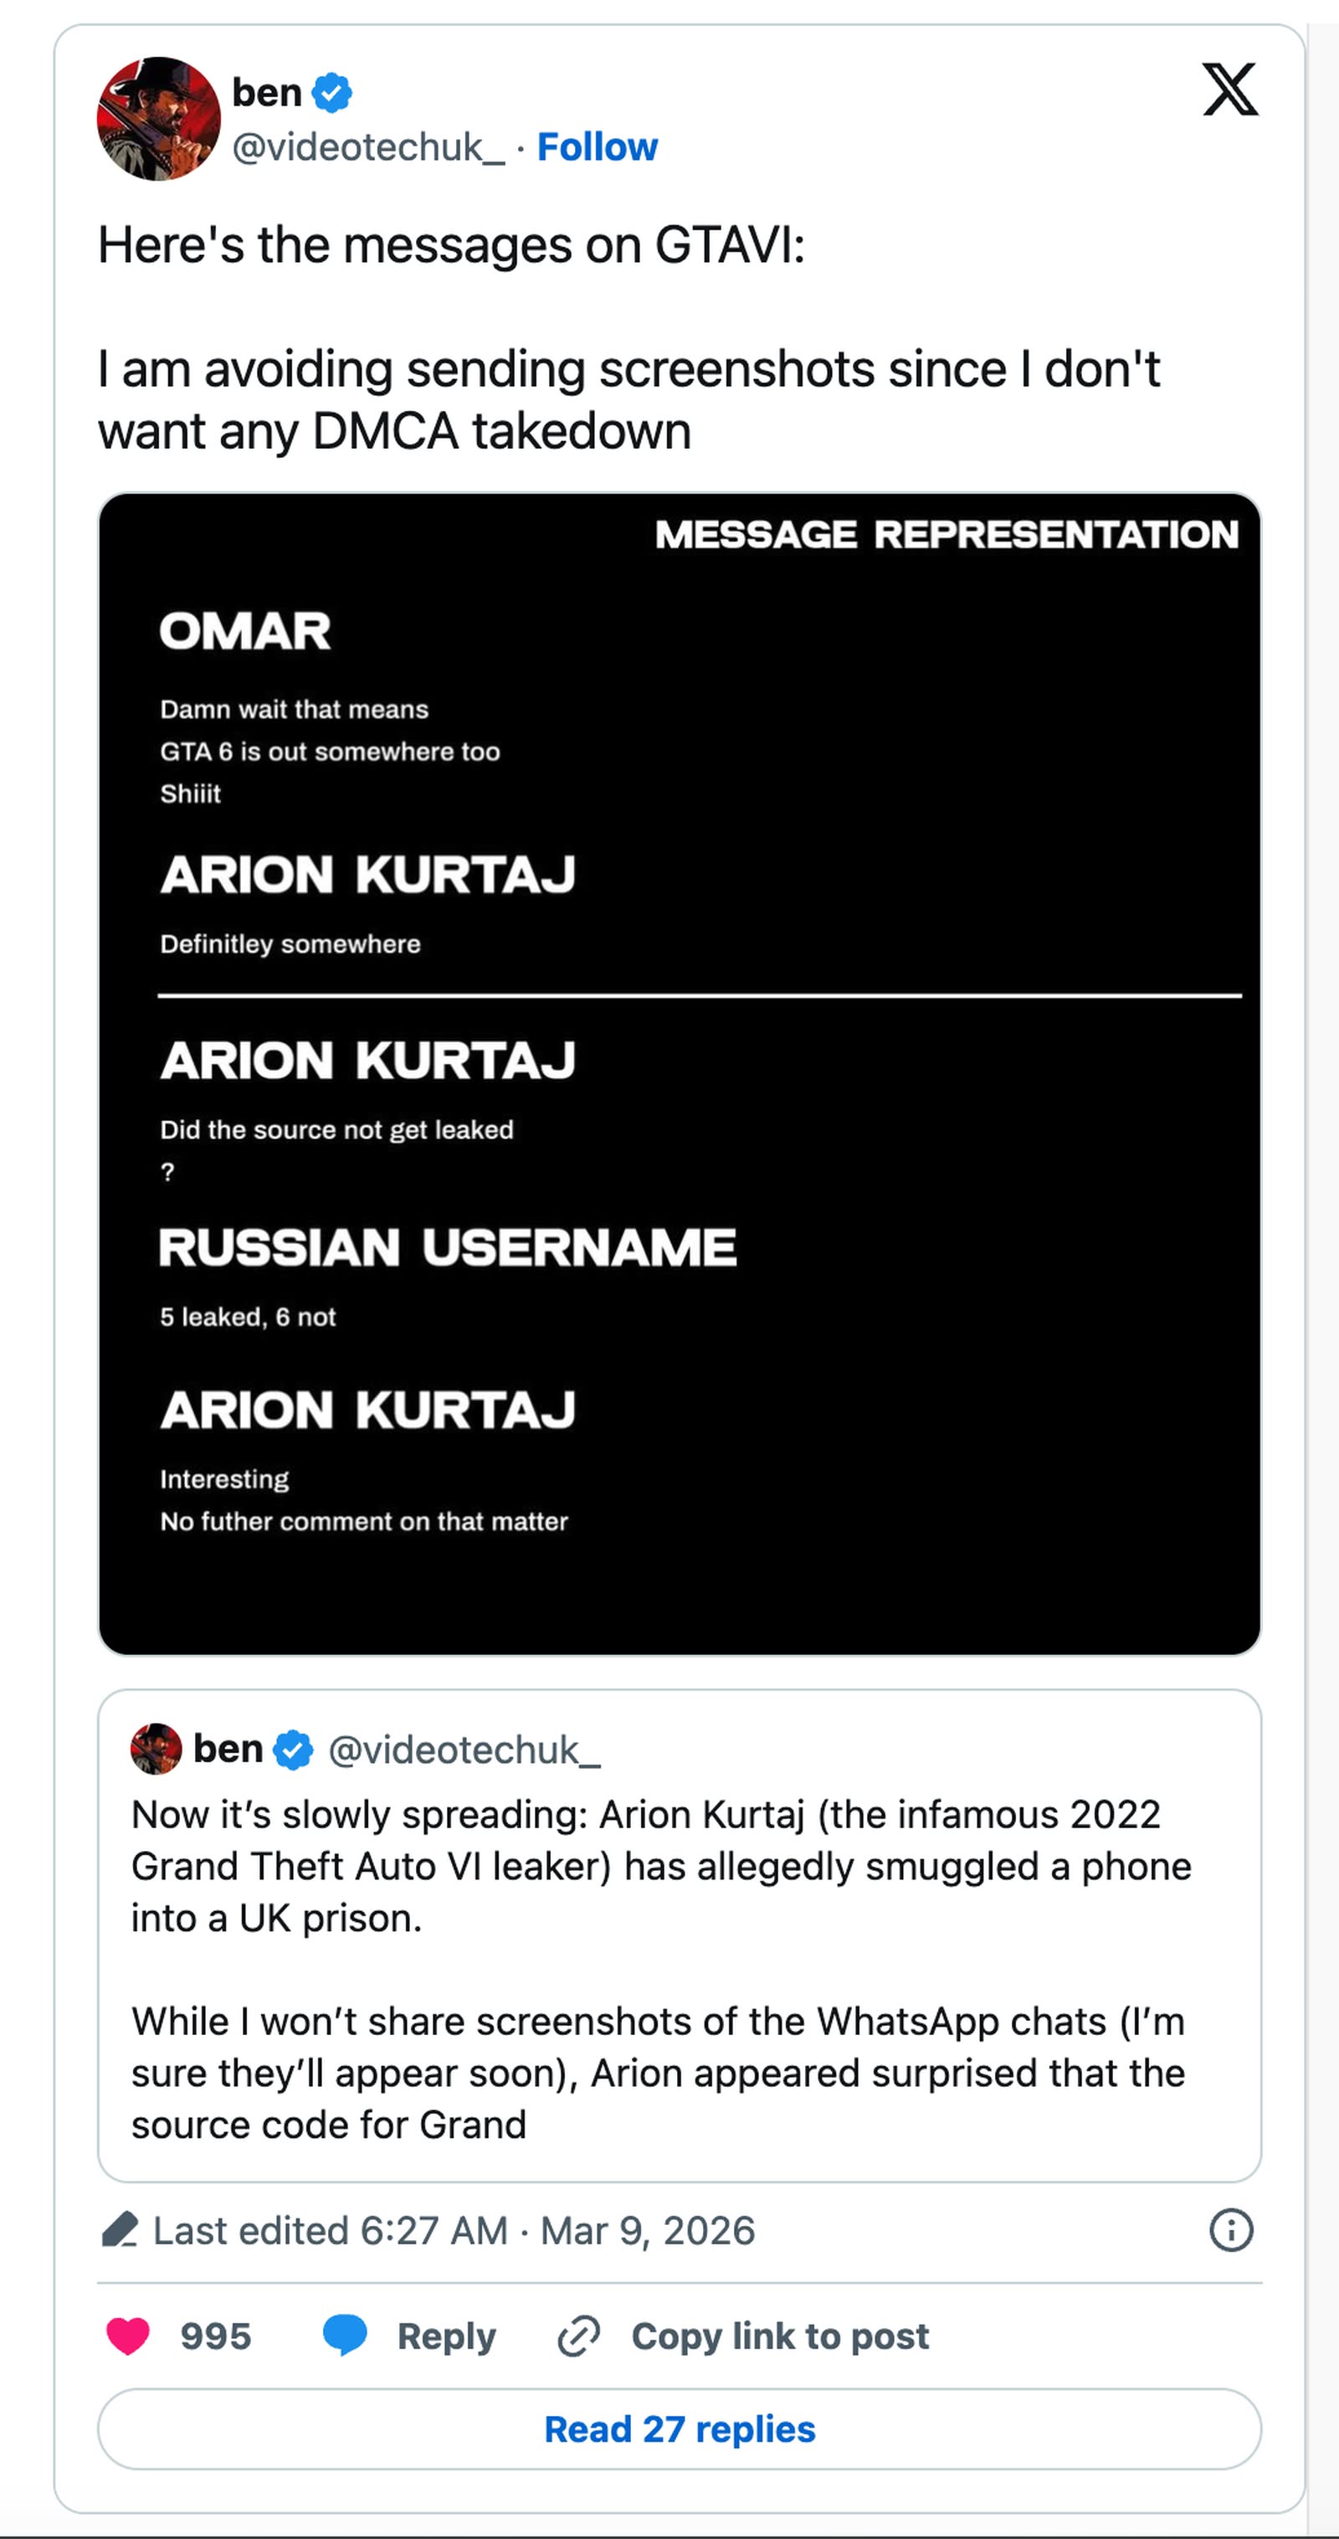
Task: Click the edit pencil icon
Action: tap(121, 2229)
